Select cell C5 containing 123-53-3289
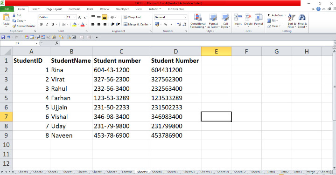 coord(121,98)
